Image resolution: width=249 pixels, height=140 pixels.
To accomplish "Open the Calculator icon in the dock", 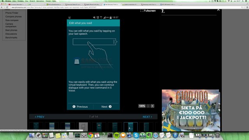I will tap(71, 135).
